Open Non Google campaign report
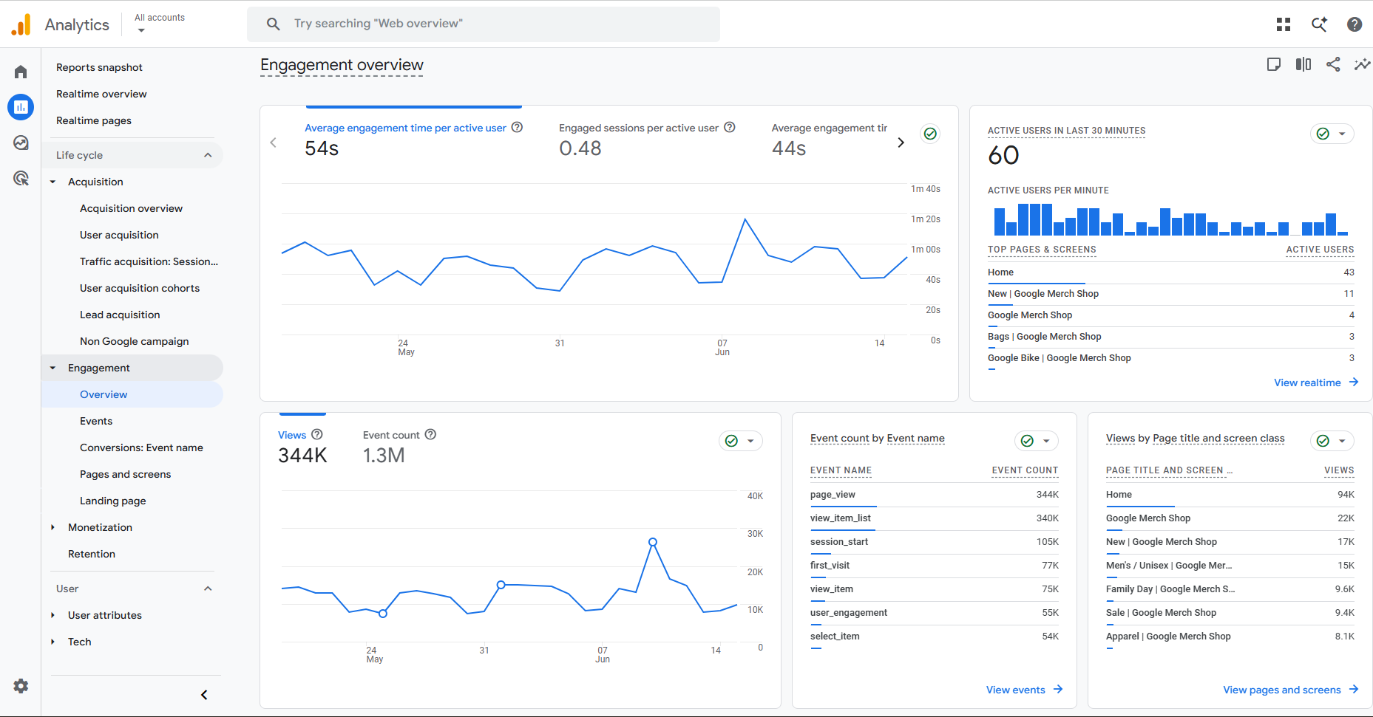The height and width of the screenshot is (717, 1373). [135, 341]
